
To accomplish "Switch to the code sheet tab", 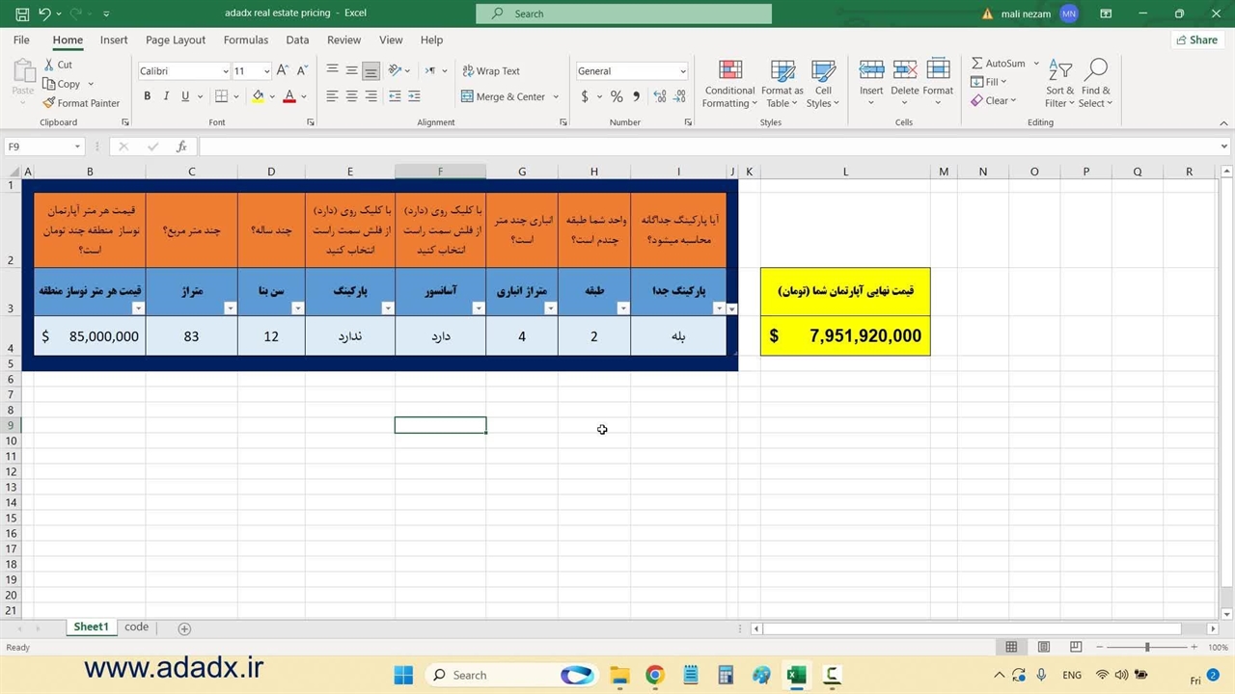I will coord(137,627).
